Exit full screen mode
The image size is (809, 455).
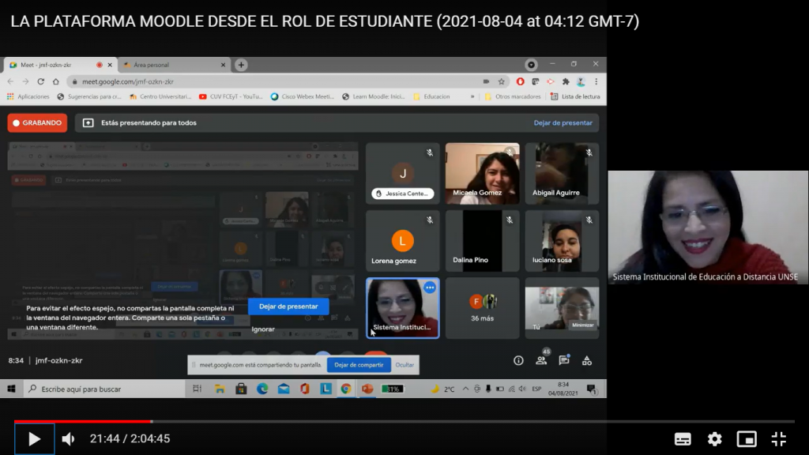(x=778, y=439)
